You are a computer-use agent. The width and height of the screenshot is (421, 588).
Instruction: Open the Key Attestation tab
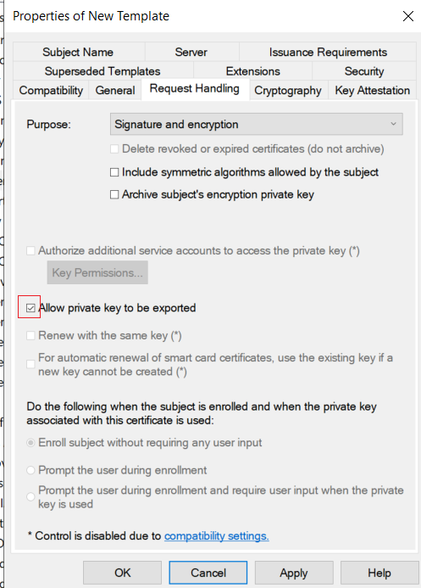tap(373, 91)
